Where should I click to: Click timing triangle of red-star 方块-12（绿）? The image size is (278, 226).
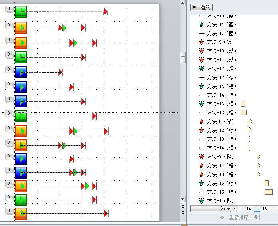coord(250,130)
